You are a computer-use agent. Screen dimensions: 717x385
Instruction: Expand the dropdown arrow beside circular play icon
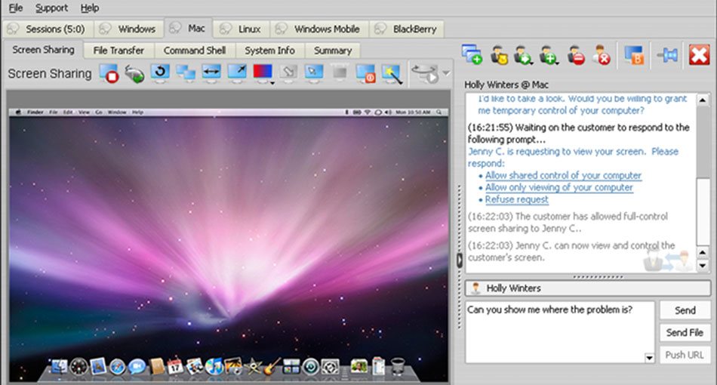[x=446, y=73]
